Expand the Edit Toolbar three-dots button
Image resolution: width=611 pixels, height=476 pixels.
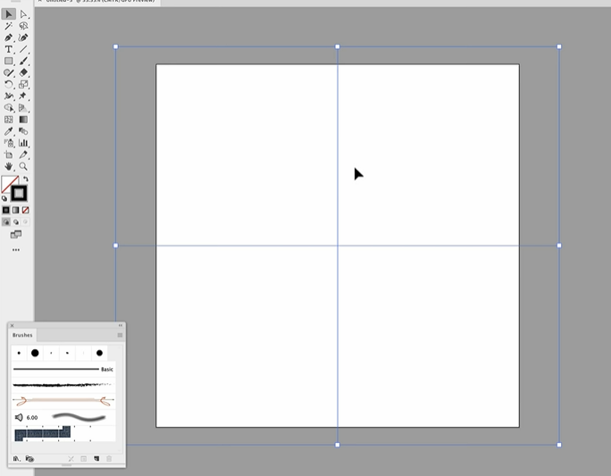15,250
